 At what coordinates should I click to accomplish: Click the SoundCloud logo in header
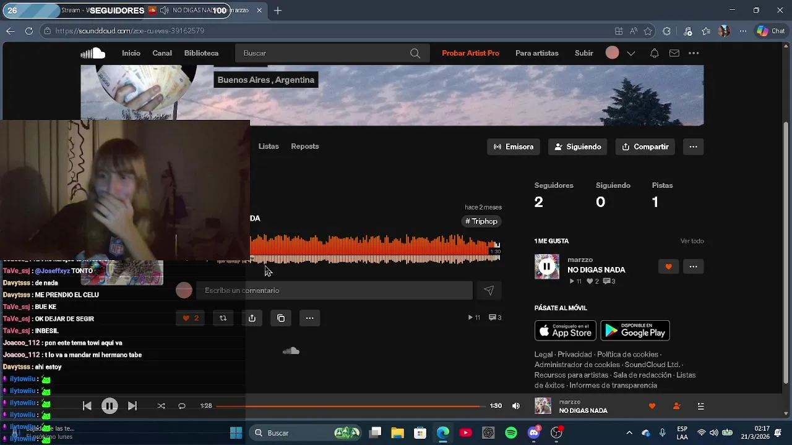93,53
